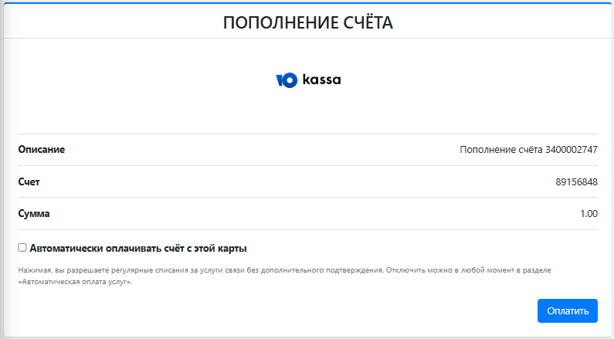614x339 pixels.
Task: Click the blue top border line
Action: click(x=308, y=3)
